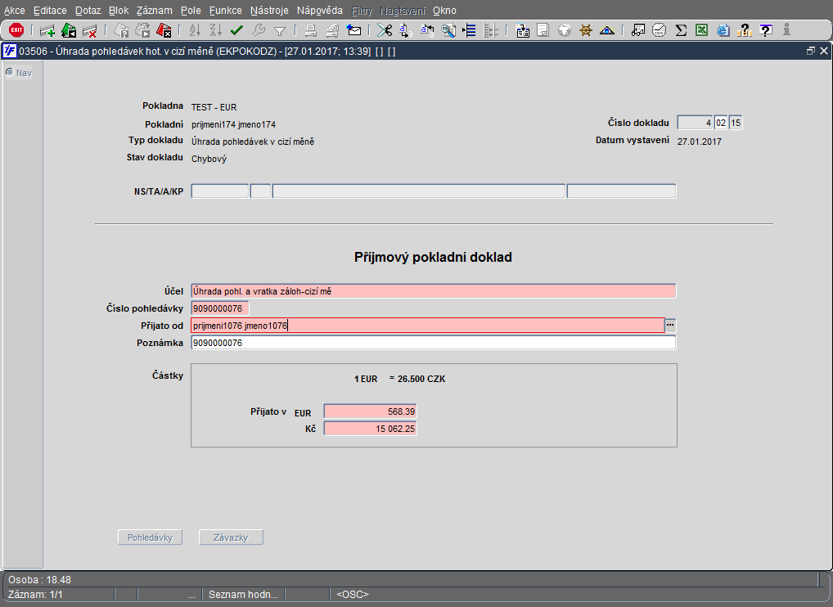Click the 'Přijmový pokladní doklad' heading
833x607 pixels.
[433, 257]
